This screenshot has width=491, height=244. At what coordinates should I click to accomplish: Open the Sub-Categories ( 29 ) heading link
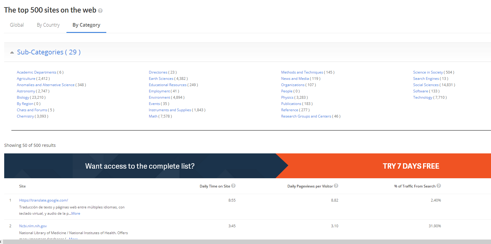tap(49, 52)
